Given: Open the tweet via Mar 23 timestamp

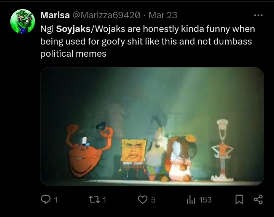Looking at the screenshot, I should 163,15.
